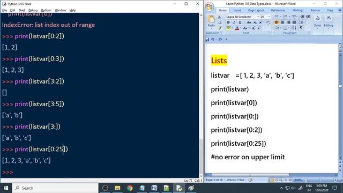343x193 pixels.
Task: Click the Decrease Indent icon
Action: click(302, 17)
